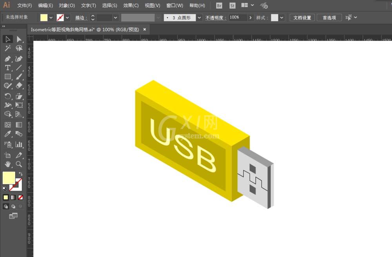Expand the 3 点圆形 brush dropdown
This screenshot has width=392, height=257.
click(199, 18)
